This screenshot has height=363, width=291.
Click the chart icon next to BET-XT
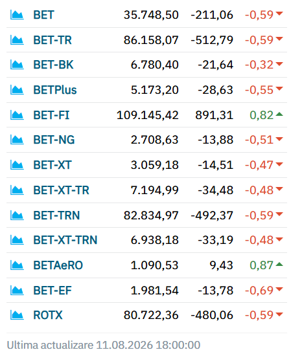coord(17,165)
